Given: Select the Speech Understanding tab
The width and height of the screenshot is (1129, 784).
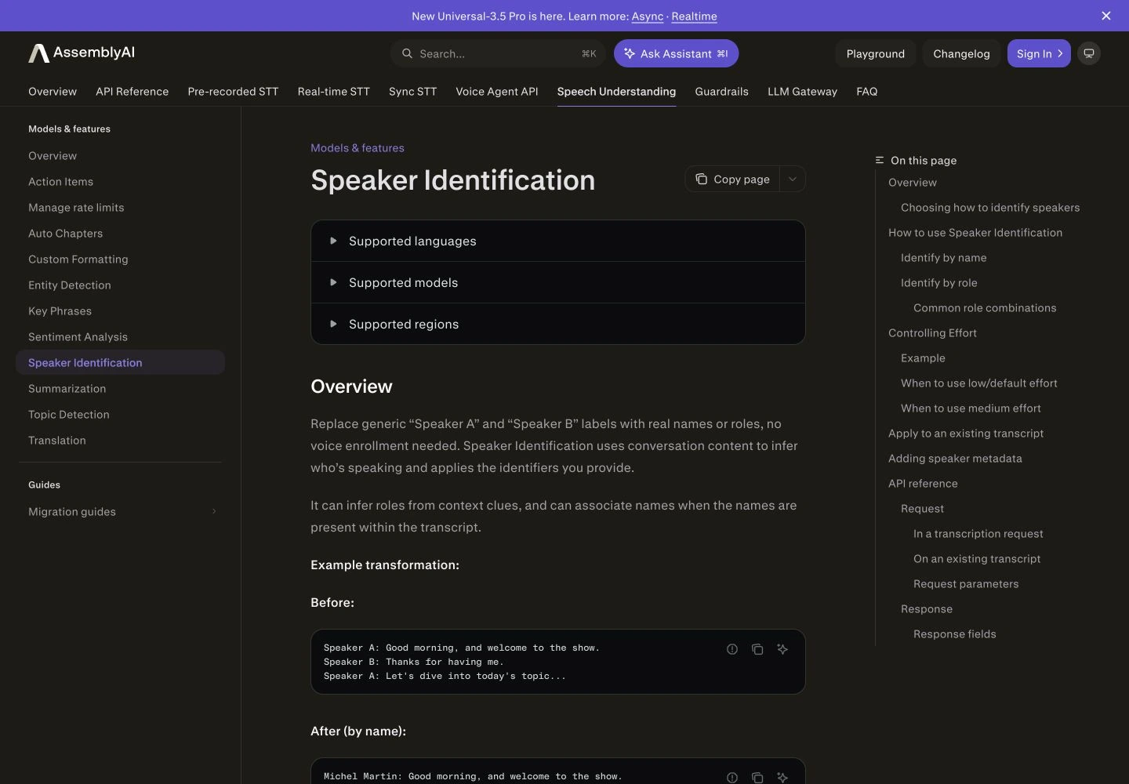Looking at the screenshot, I should tap(616, 91).
